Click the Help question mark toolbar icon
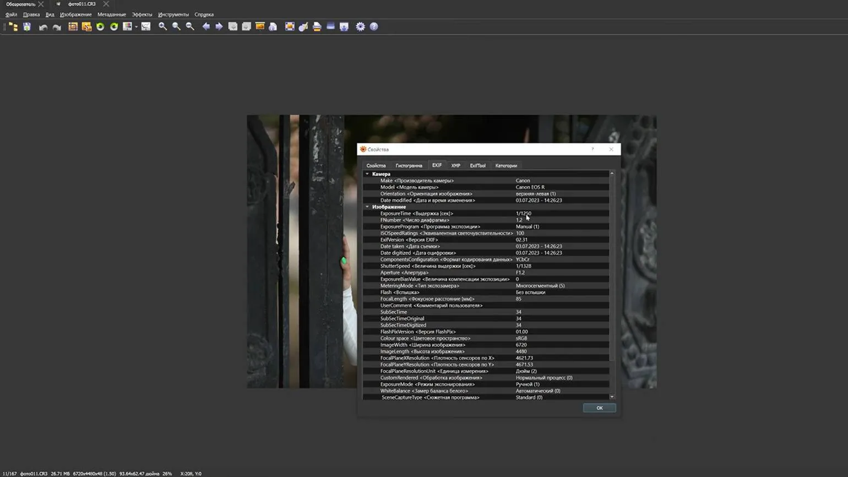The height and width of the screenshot is (477, 848). point(374,26)
